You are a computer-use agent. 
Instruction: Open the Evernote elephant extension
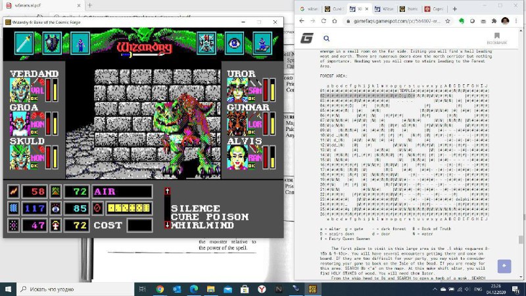[x=462, y=21]
